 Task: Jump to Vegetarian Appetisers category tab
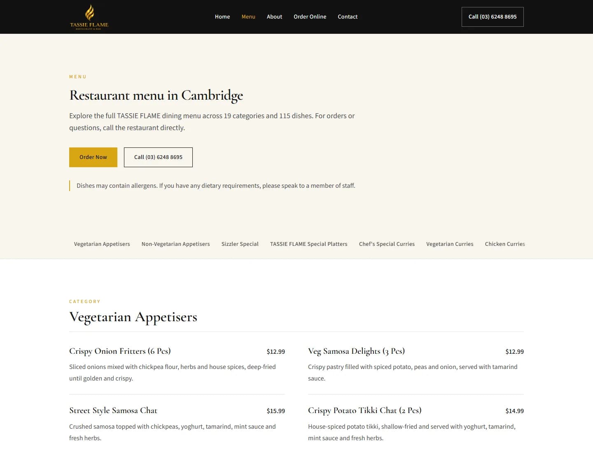point(102,244)
